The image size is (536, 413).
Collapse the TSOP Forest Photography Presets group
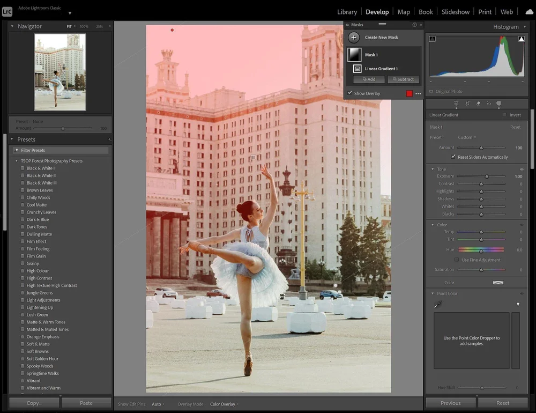pyautogui.click(x=17, y=161)
